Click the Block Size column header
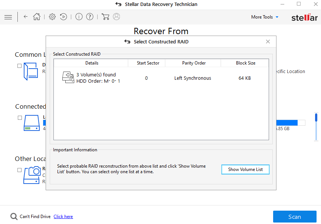 point(246,63)
